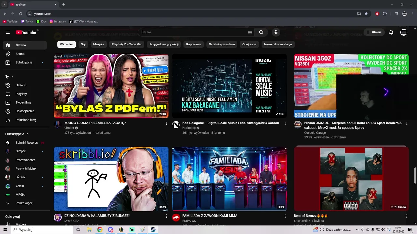
Task: Start voice search with the microphone icon
Action: coord(276,32)
